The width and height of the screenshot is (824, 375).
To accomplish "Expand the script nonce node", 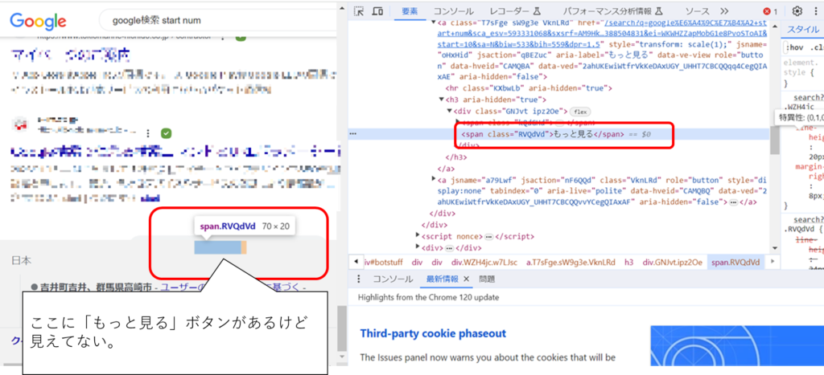I will tap(418, 237).
